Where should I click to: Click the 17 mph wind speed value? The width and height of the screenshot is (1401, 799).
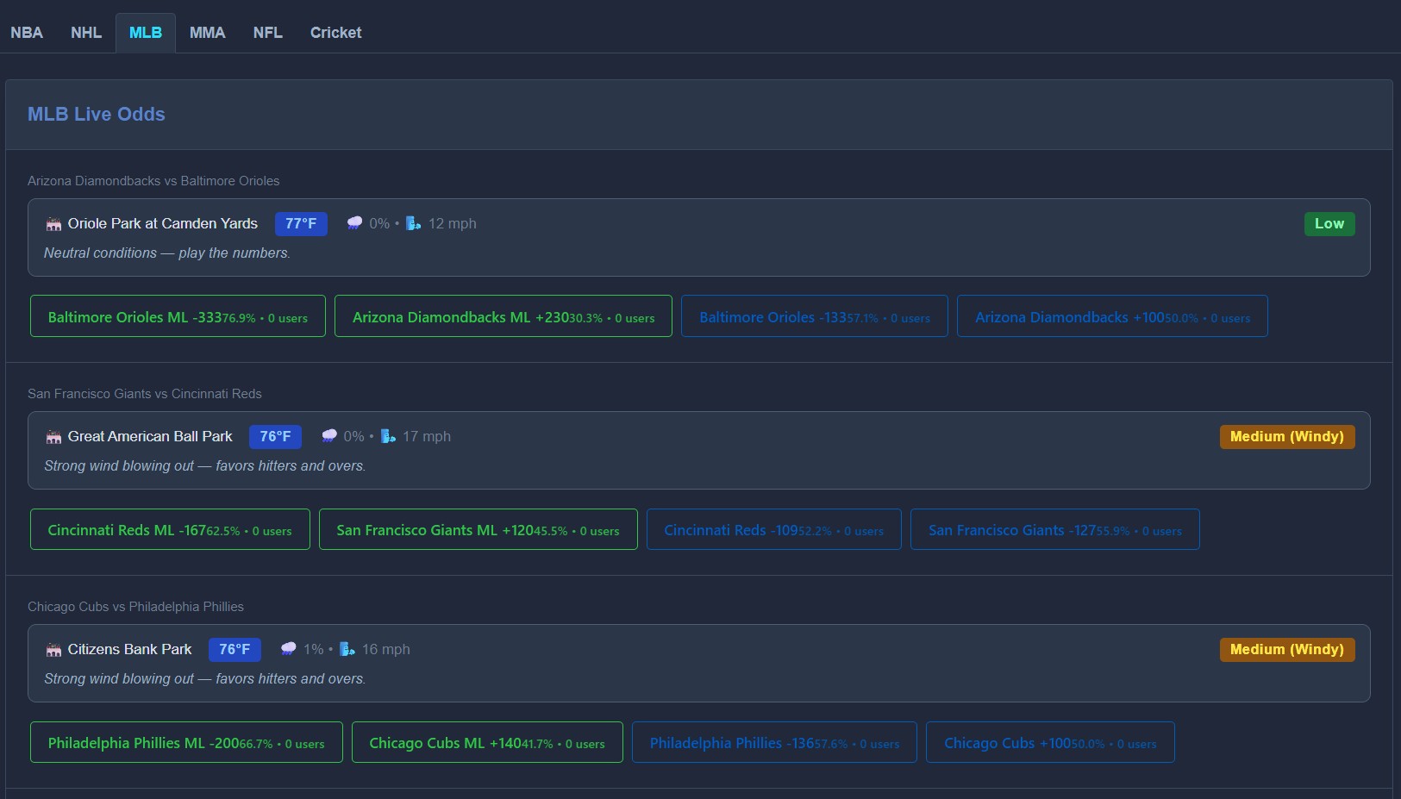[x=427, y=436]
